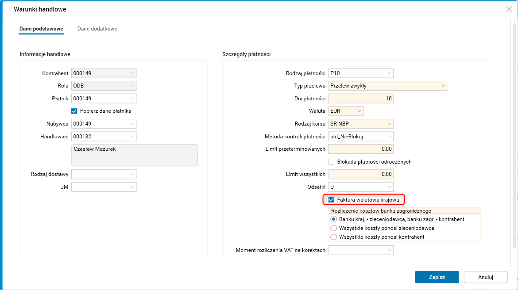The height and width of the screenshot is (290, 518).
Task: Open the Handlowiec dropdown
Action: point(132,137)
